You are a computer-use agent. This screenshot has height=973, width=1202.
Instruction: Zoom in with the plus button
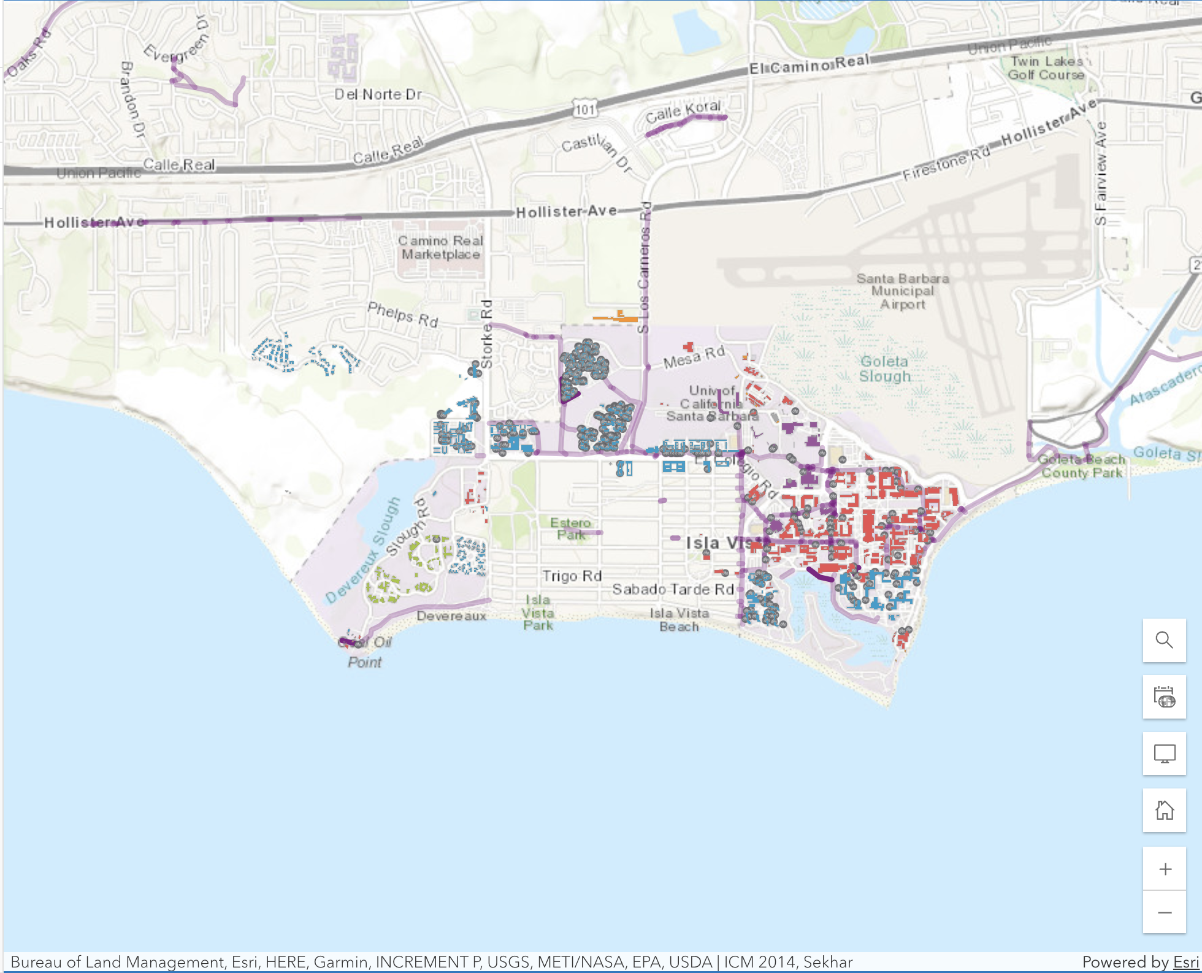(x=1163, y=869)
